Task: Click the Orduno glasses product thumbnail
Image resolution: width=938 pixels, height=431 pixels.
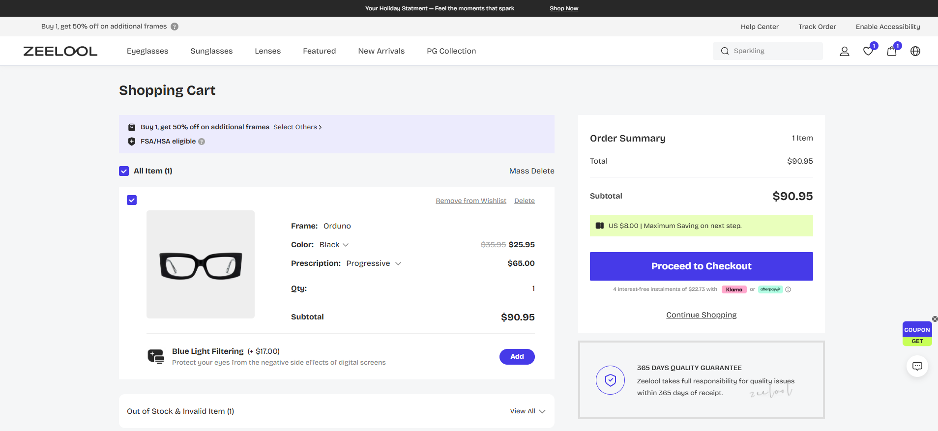Action: (201, 264)
